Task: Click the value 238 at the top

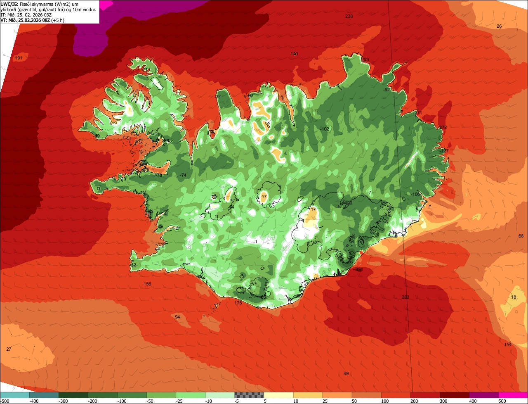Action: [x=349, y=16]
